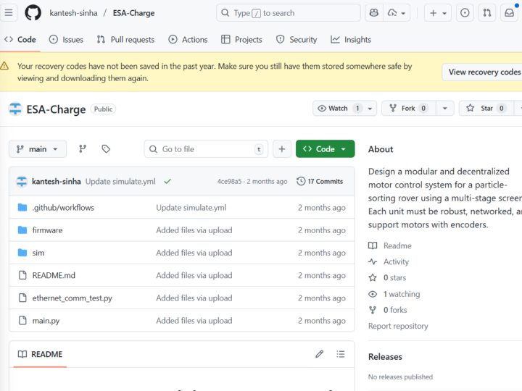
Task: Expand the main branch dropdown
Action: [x=38, y=149]
